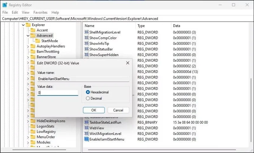Click the data cell 0x00000002 (2)

(x=184, y=66)
